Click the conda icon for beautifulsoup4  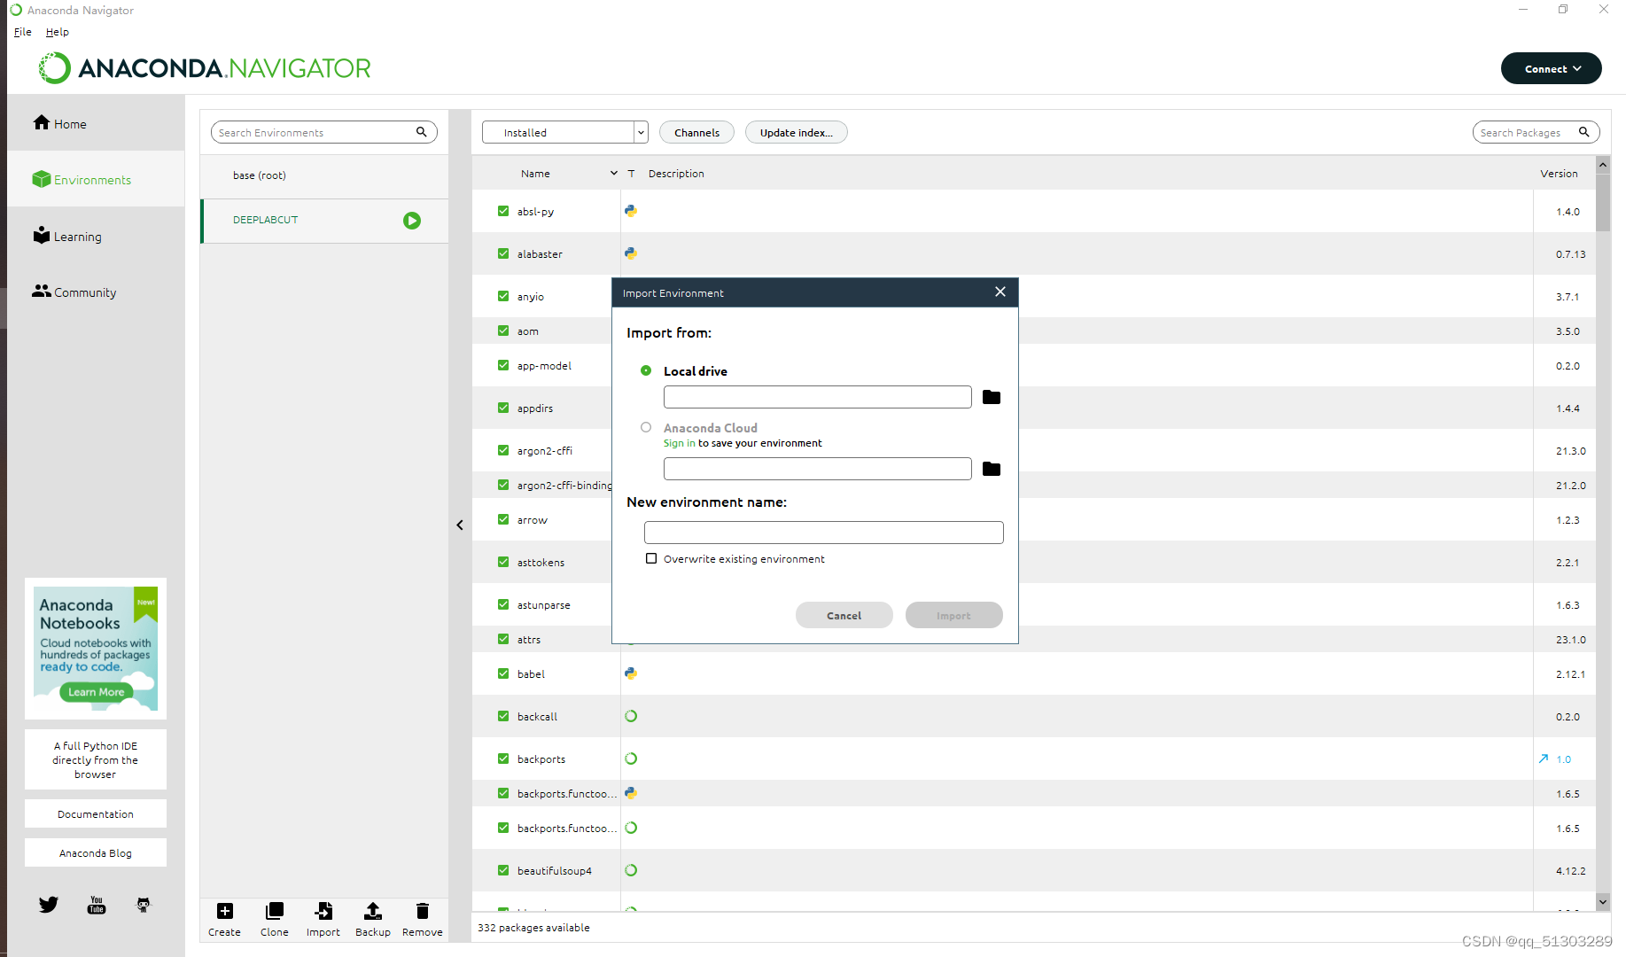pos(631,870)
